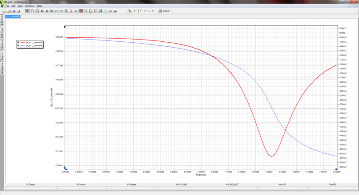
Task: Switch to the s11_rationalfit plot tab
Action: coord(13,16)
